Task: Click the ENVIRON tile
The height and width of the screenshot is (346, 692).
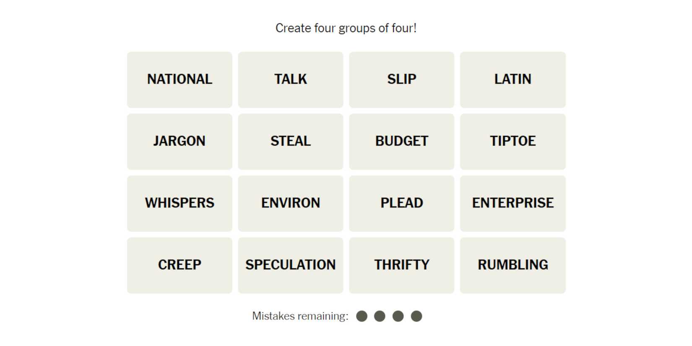Action: click(290, 203)
